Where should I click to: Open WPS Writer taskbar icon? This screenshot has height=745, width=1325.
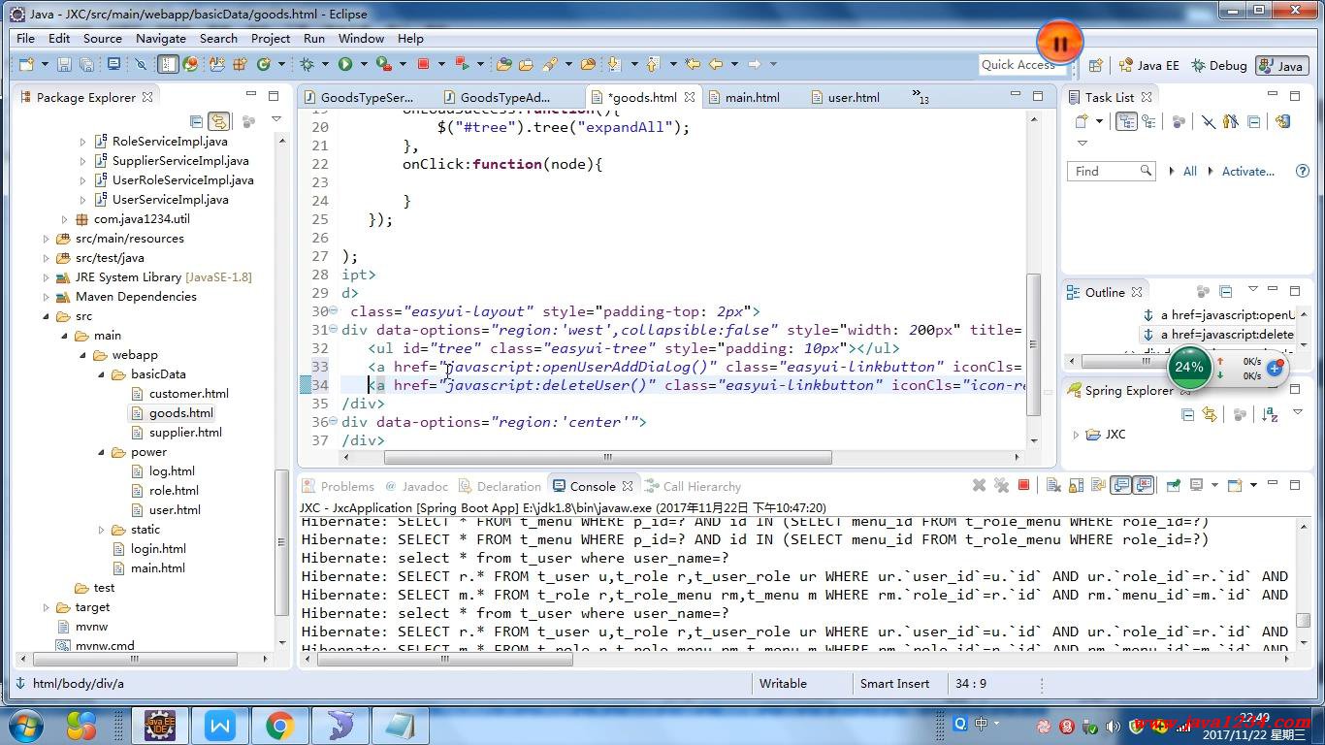(220, 725)
